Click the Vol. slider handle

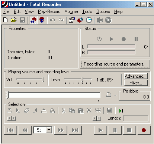click(x=43, y=80)
